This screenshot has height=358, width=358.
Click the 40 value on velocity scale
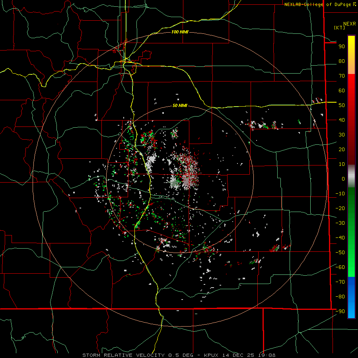[x=342, y=120]
